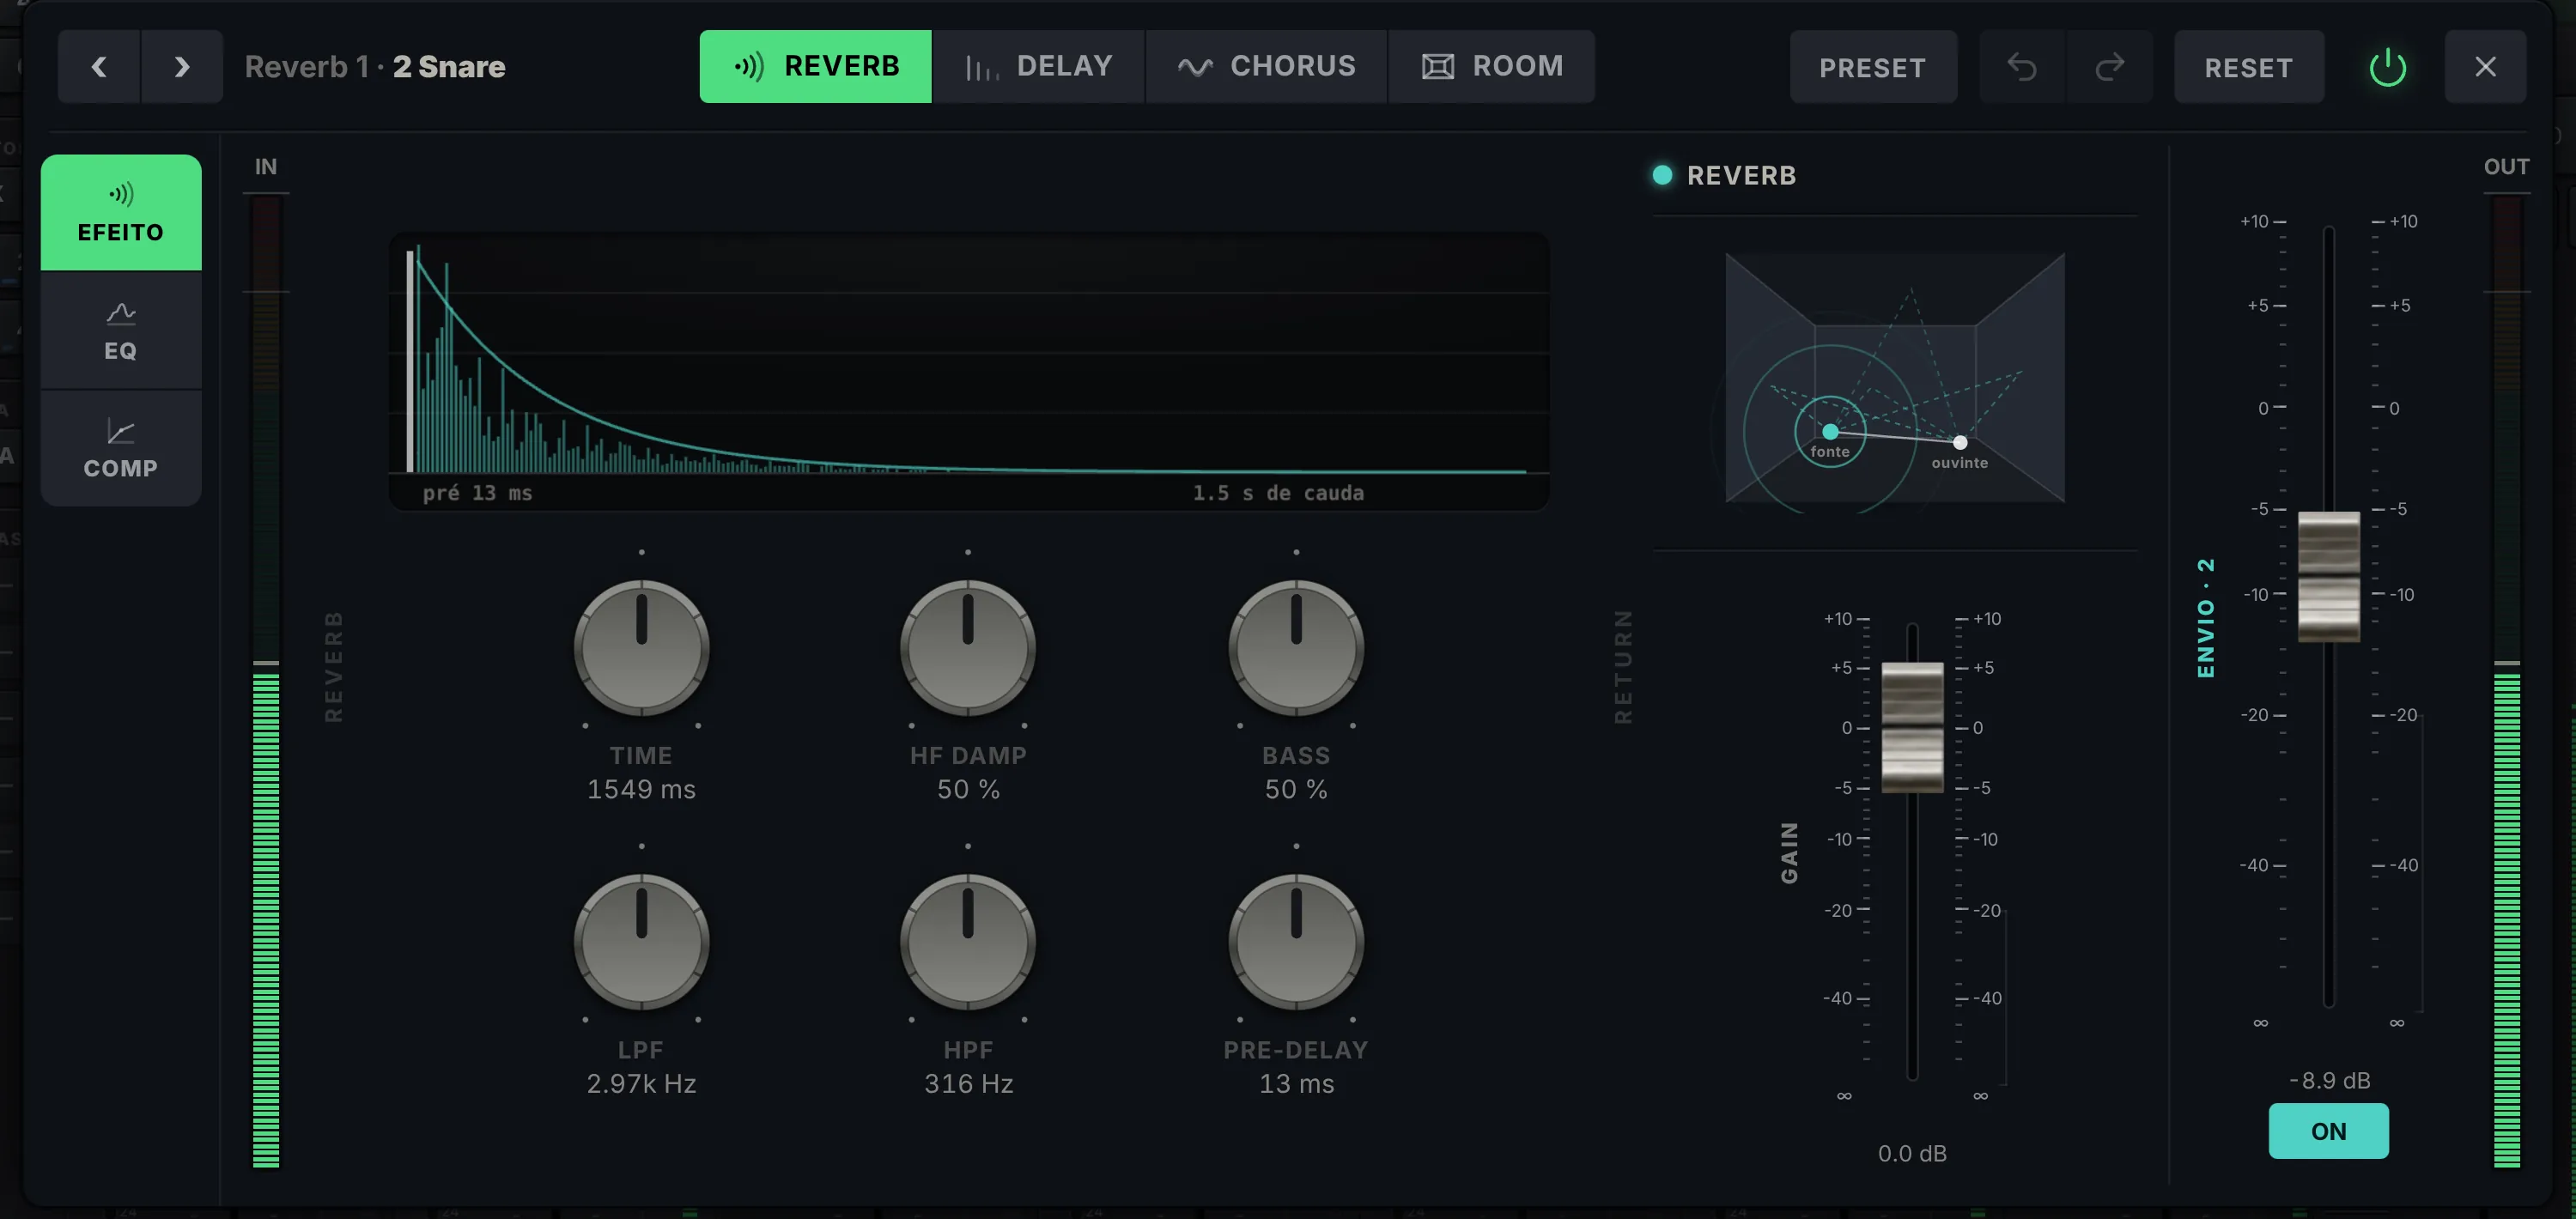The image size is (2576, 1219).
Task: Adjust the PRE-DELAY knob
Action: pos(1296,942)
